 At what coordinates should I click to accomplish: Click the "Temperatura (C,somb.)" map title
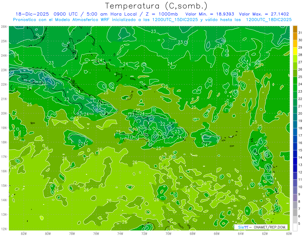(156, 6)
